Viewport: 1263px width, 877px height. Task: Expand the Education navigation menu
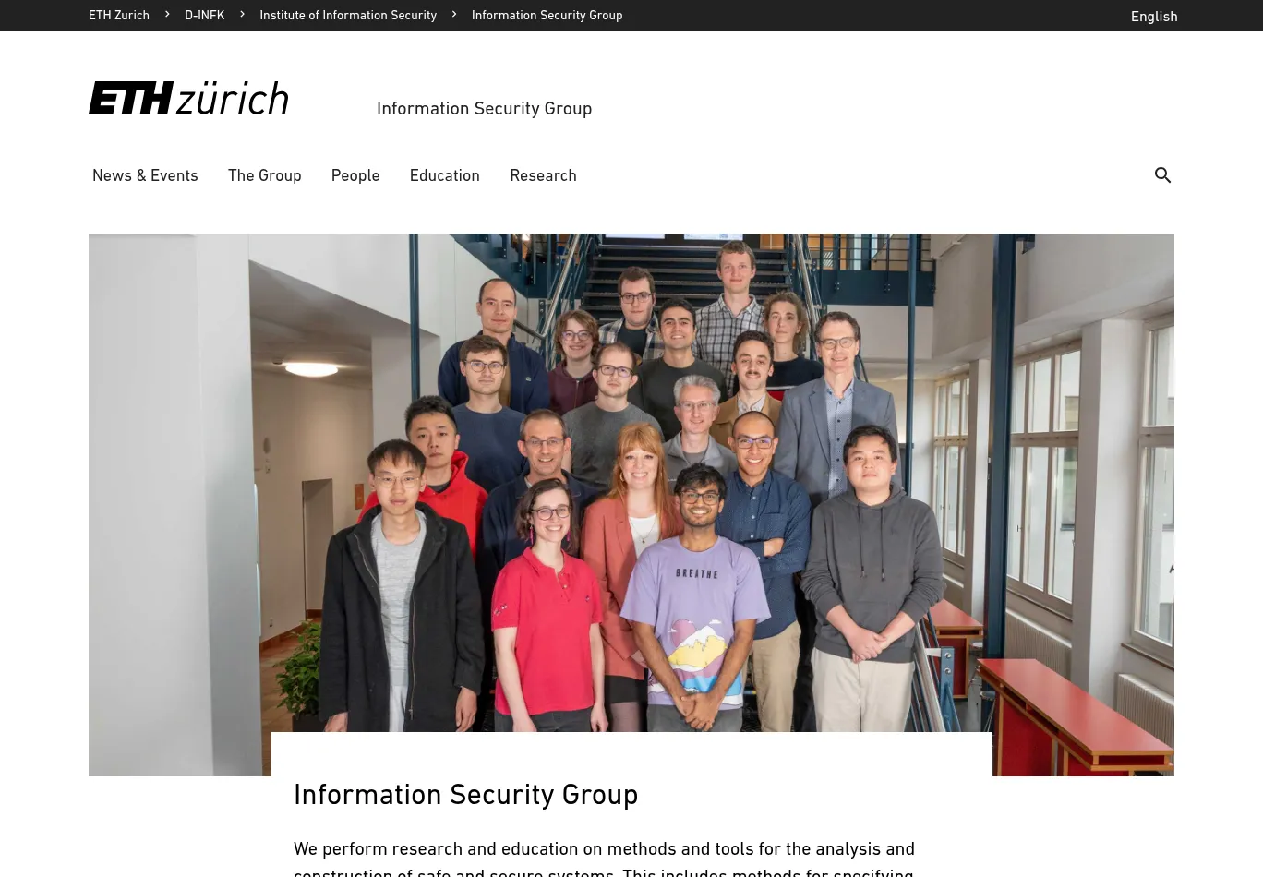tap(444, 175)
